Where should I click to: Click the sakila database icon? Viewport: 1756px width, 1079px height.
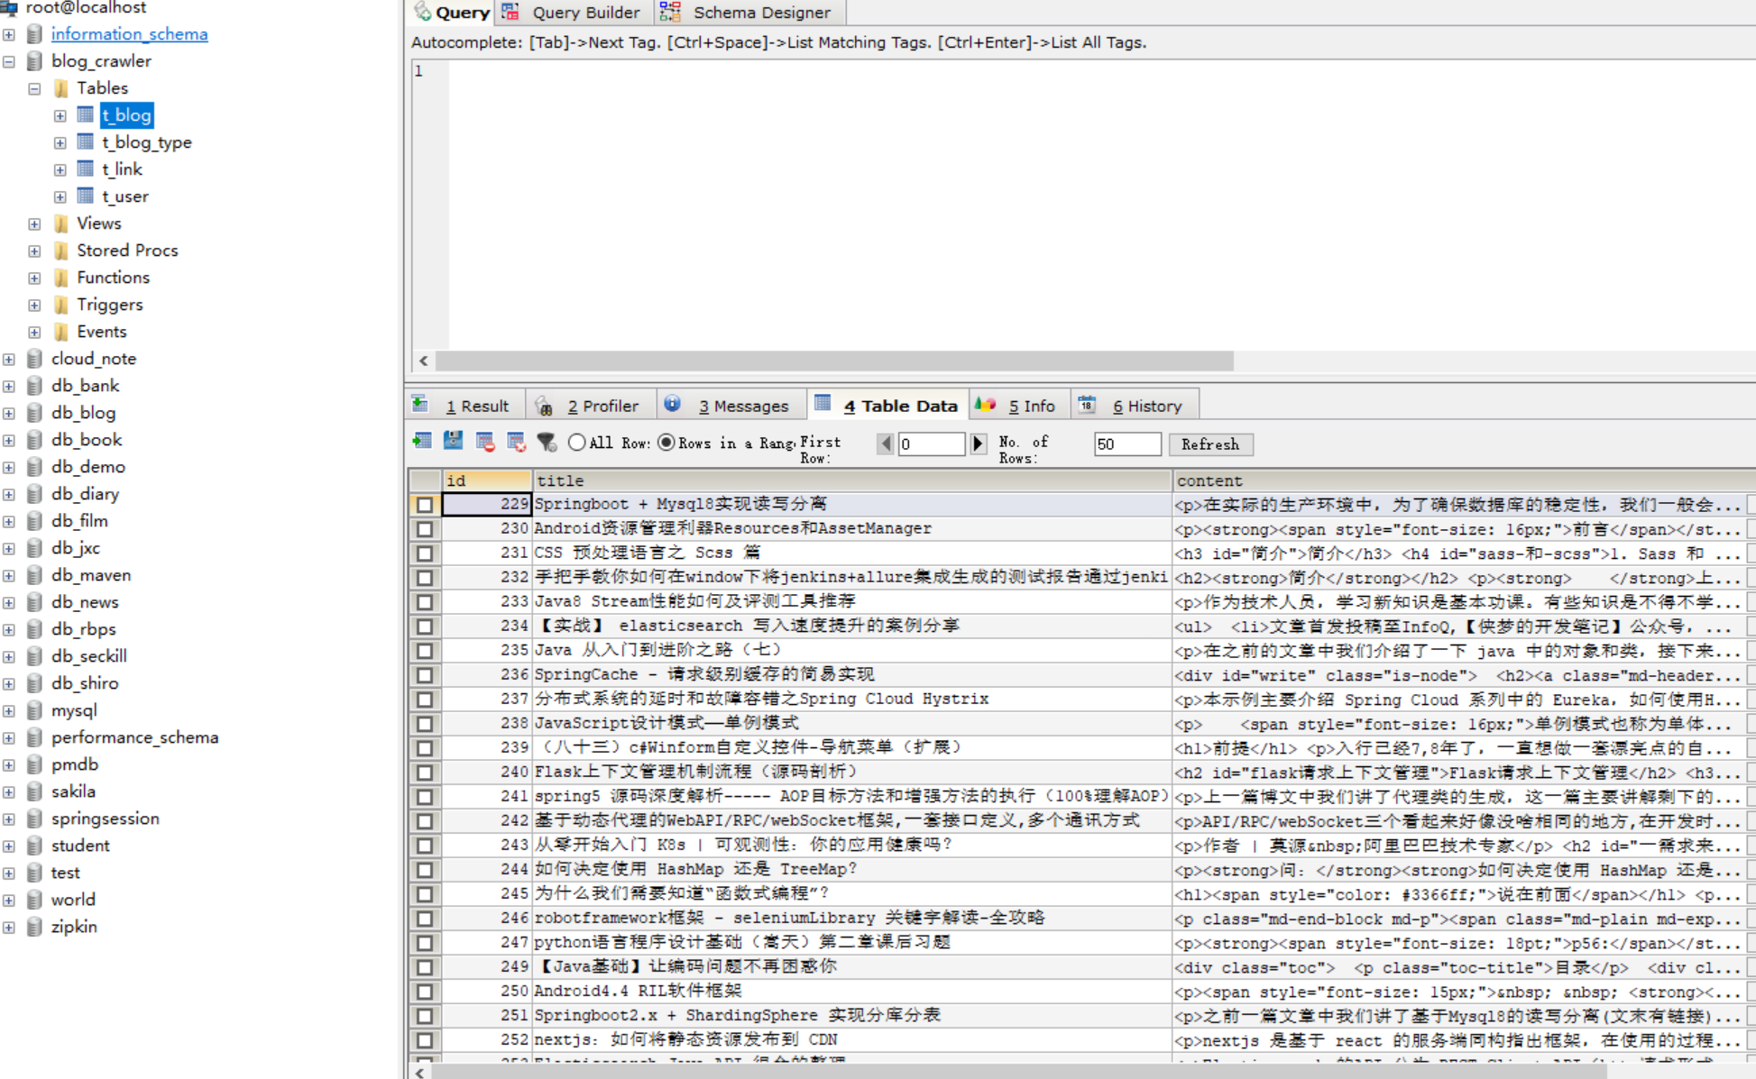[34, 791]
